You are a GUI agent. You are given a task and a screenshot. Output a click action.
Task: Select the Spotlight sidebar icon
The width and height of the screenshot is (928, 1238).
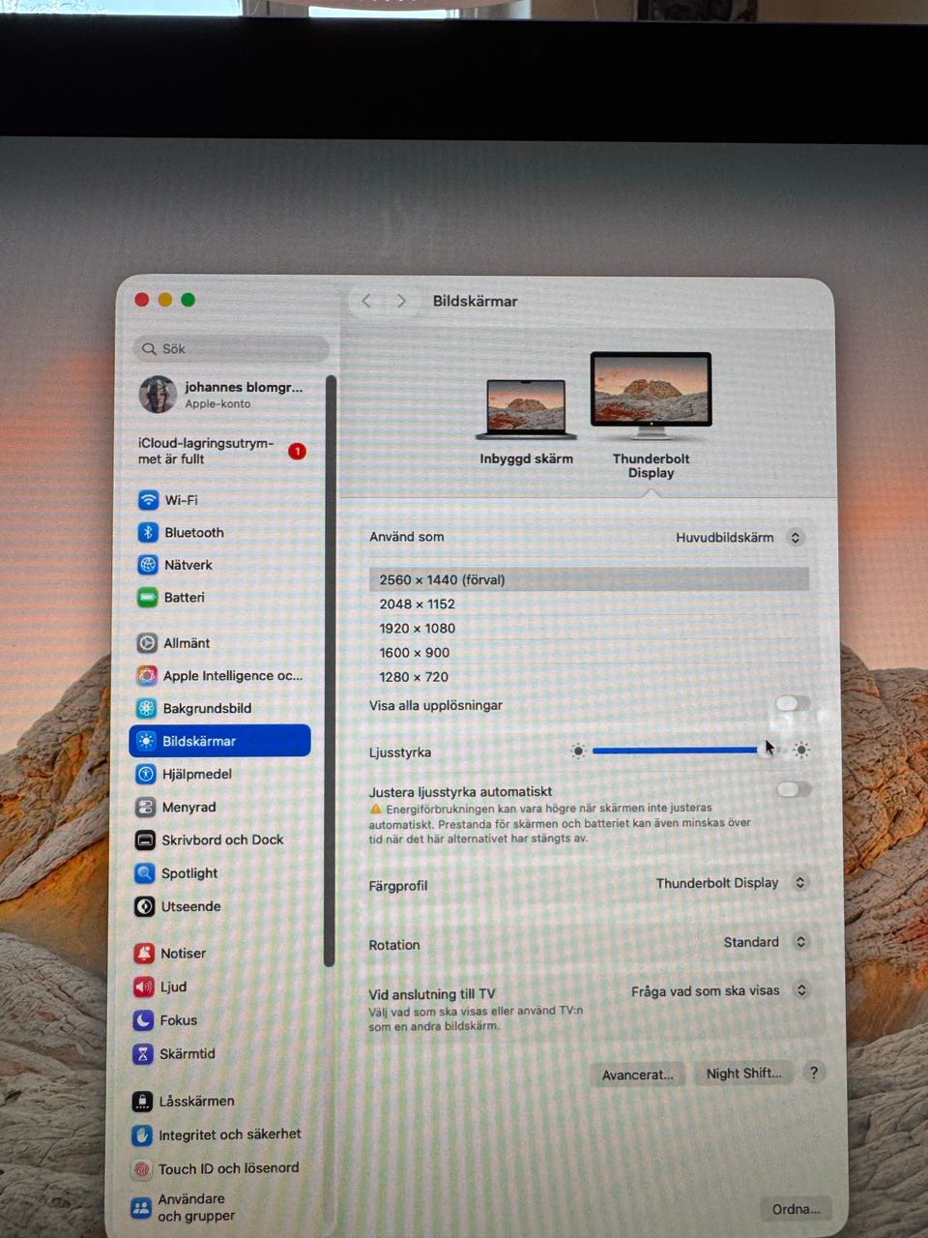[145, 873]
